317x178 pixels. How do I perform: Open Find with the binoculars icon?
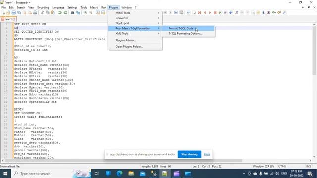pos(72,13)
